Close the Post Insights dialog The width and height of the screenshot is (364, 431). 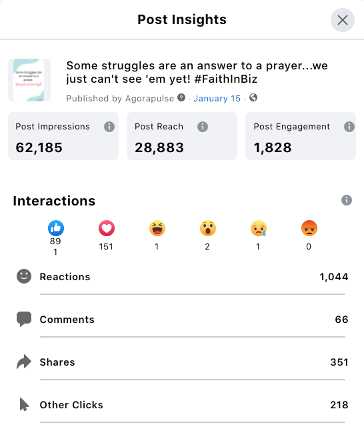click(343, 20)
